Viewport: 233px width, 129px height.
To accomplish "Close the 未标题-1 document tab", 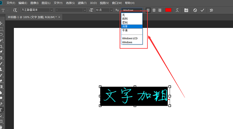I will [59, 17].
